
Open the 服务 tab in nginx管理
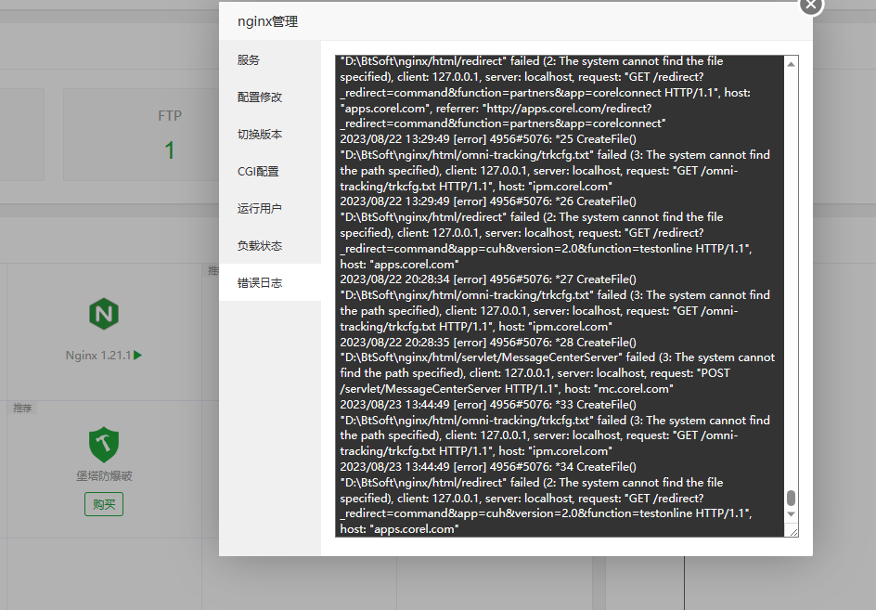(270, 59)
